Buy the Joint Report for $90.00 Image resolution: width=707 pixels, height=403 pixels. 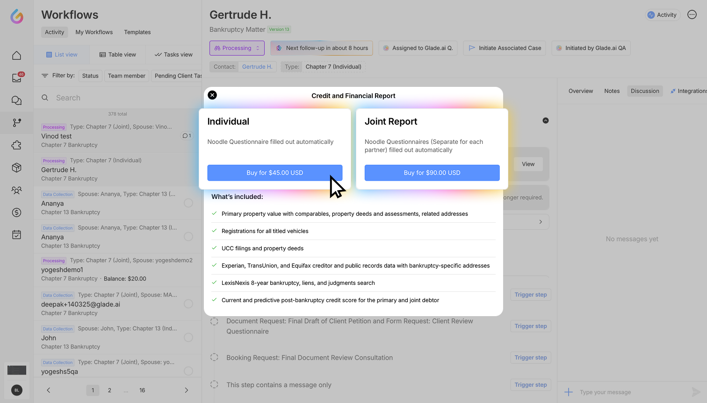point(432,173)
